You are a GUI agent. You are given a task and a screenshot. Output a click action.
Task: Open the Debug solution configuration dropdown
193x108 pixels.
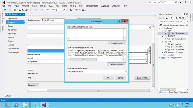click(x=60, y=10)
